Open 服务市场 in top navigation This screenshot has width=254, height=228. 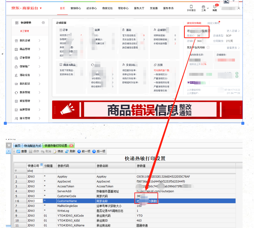pyautogui.click(x=168, y=8)
